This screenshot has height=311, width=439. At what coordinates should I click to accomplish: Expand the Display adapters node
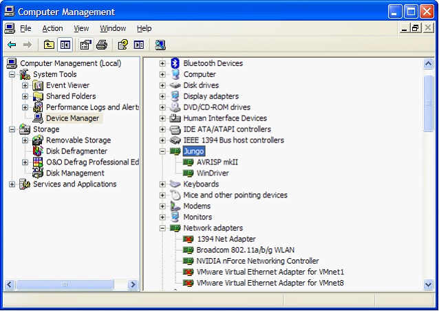tap(162, 96)
